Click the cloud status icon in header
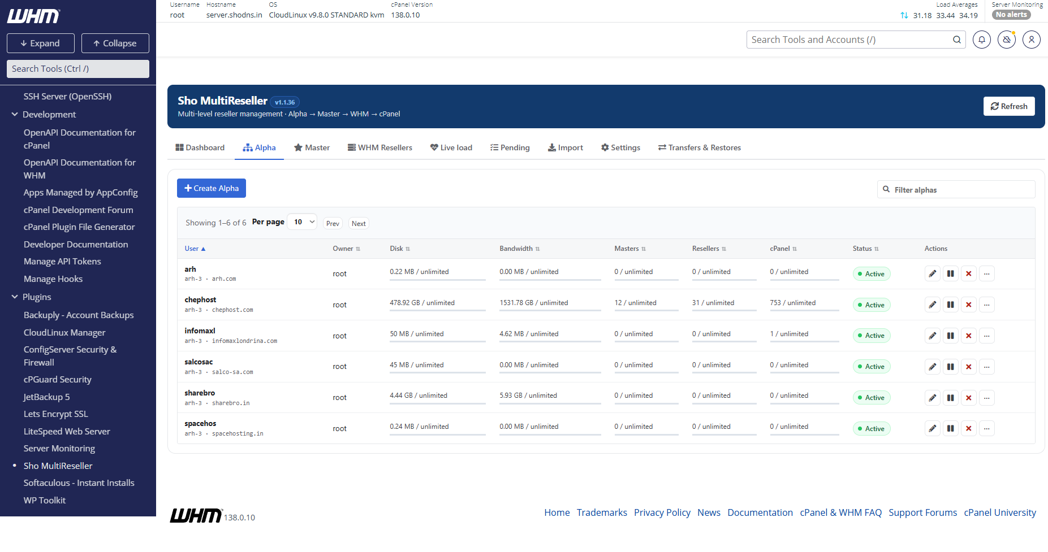Screen dimensions: 1048x552 click(1007, 40)
